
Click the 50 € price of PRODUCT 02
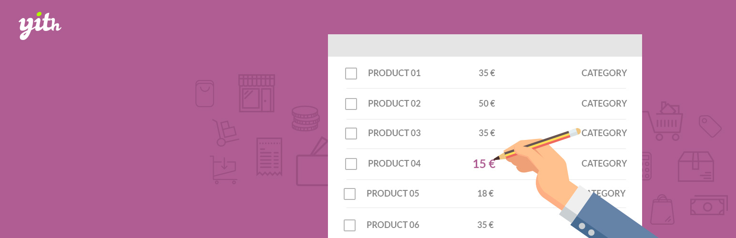487,103
